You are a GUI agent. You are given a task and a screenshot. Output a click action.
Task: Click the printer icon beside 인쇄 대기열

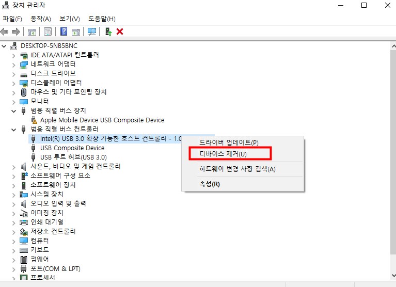pos(24,222)
